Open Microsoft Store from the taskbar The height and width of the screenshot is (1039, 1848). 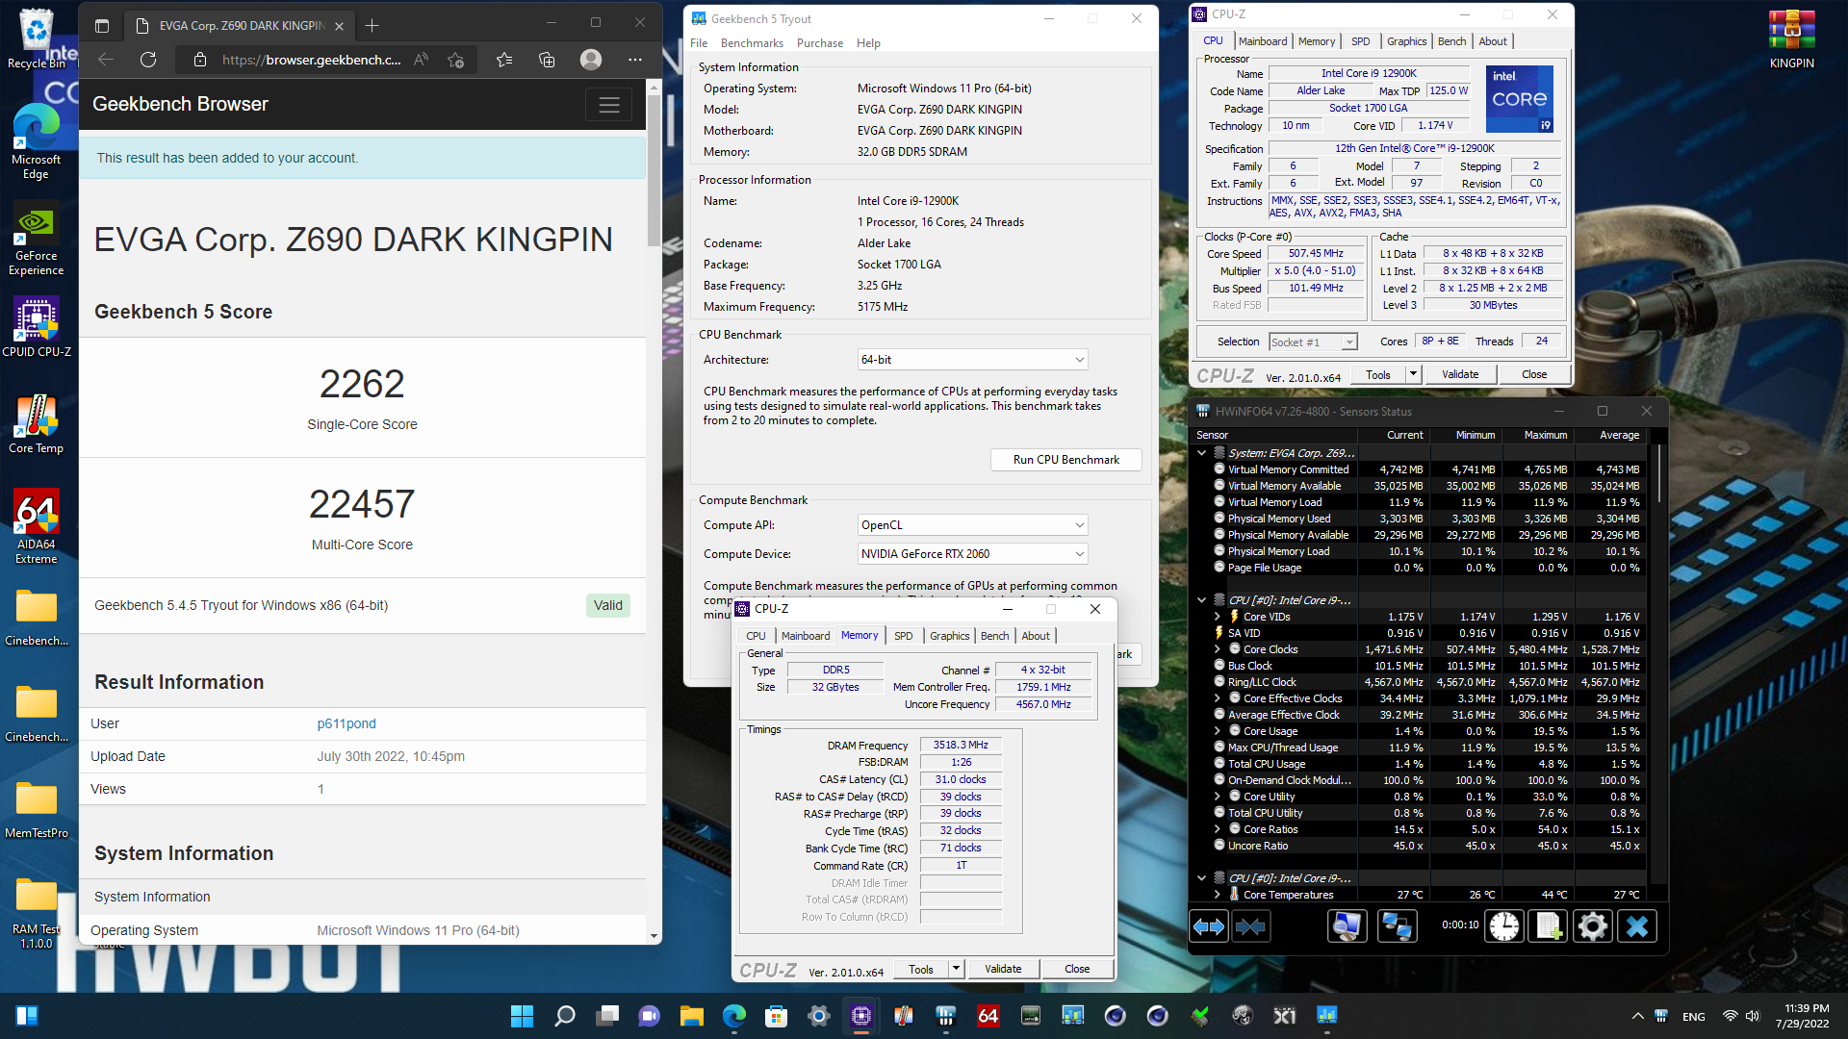[x=776, y=1016]
